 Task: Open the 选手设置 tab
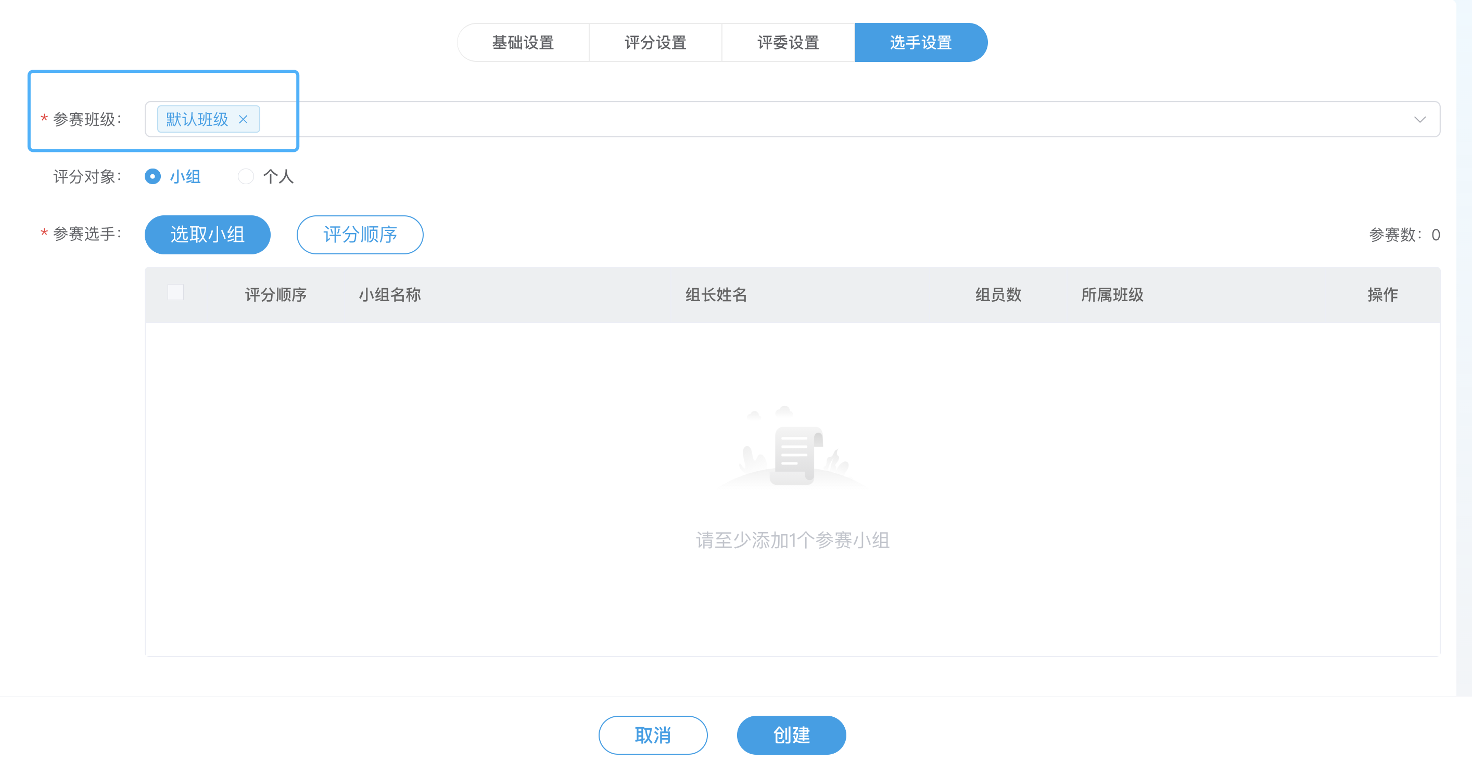tap(921, 42)
